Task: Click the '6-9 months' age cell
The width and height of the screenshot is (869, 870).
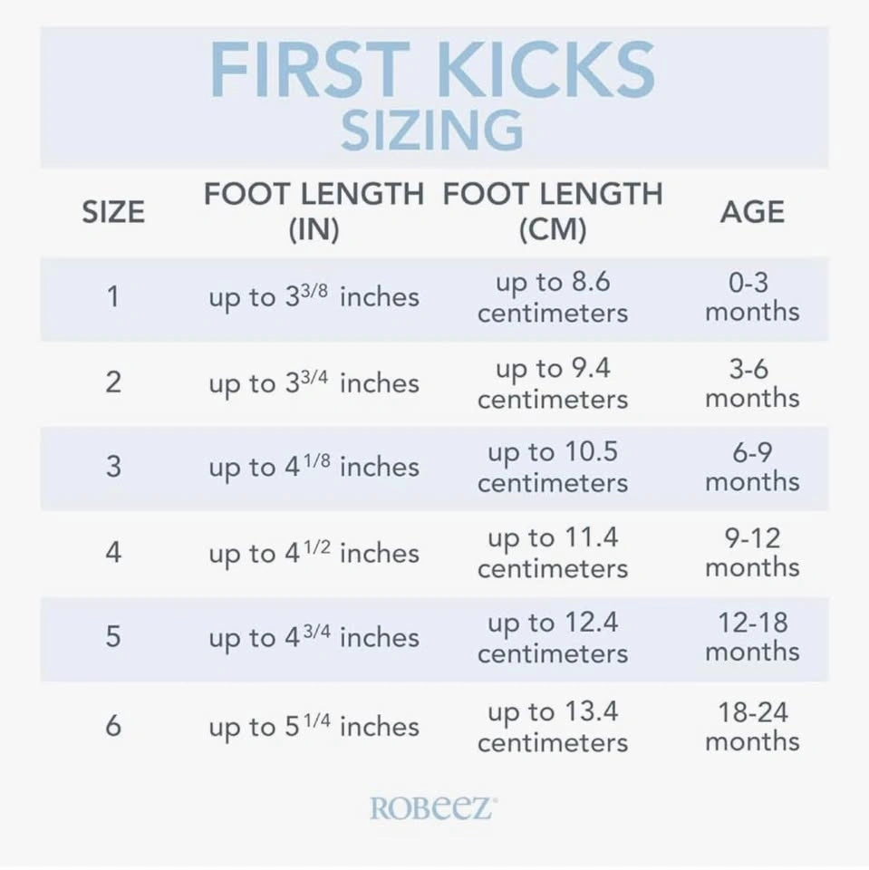Action: [x=752, y=468]
